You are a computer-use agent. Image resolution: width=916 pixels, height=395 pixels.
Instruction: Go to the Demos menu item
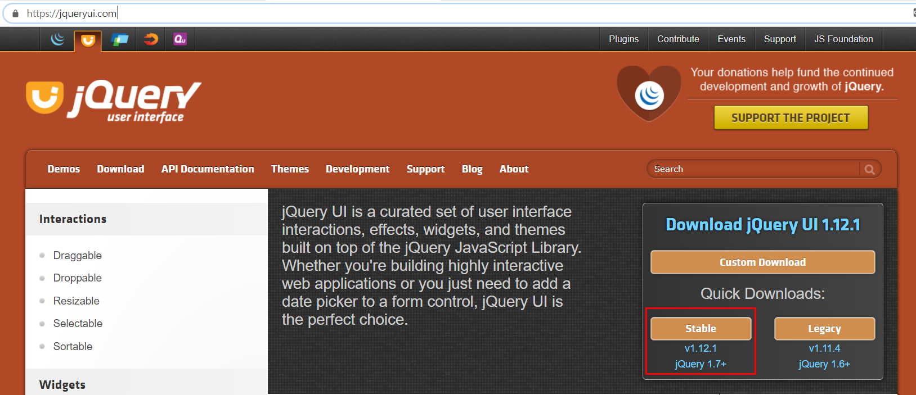pos(64,169)
